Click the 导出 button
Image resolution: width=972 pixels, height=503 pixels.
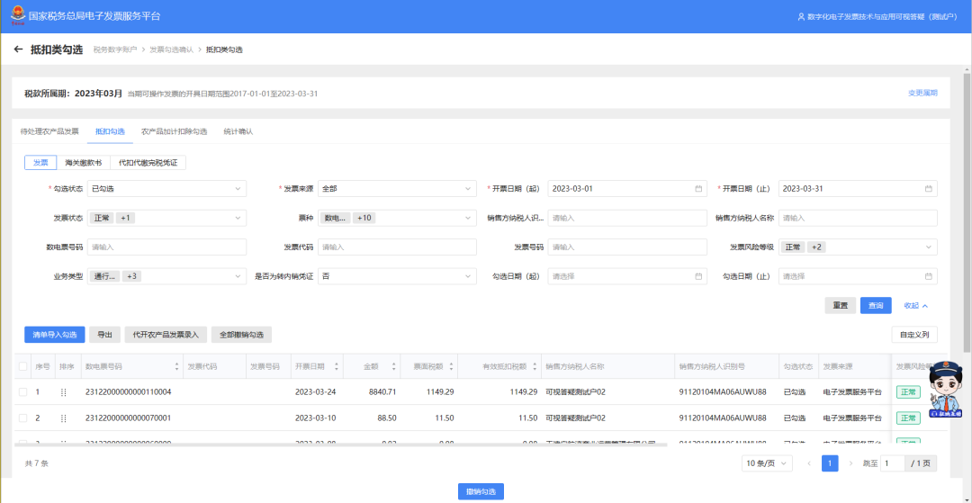[x=104, y=335]
